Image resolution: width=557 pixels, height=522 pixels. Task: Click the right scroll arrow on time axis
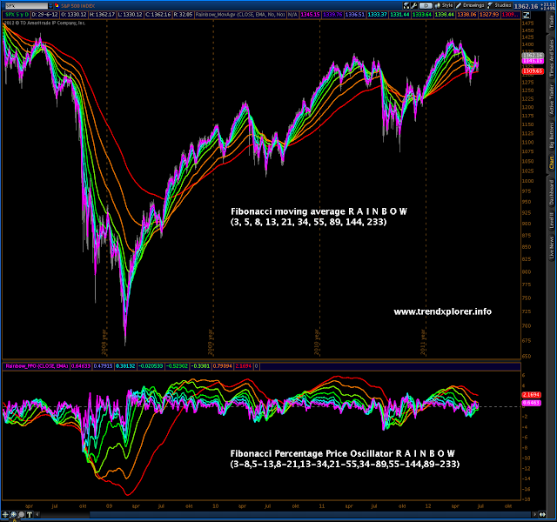[534, 514]
